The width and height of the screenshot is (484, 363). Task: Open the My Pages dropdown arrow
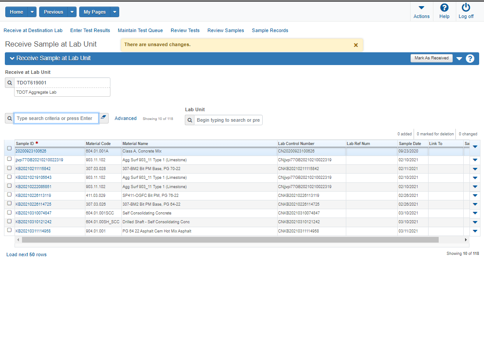[114, 12]
